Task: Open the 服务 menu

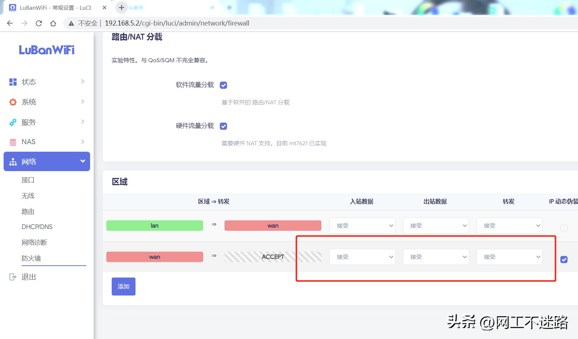Action: point(47,122)
